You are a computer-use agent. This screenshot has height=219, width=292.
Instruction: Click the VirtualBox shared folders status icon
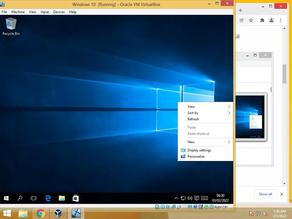coord(184,207)
